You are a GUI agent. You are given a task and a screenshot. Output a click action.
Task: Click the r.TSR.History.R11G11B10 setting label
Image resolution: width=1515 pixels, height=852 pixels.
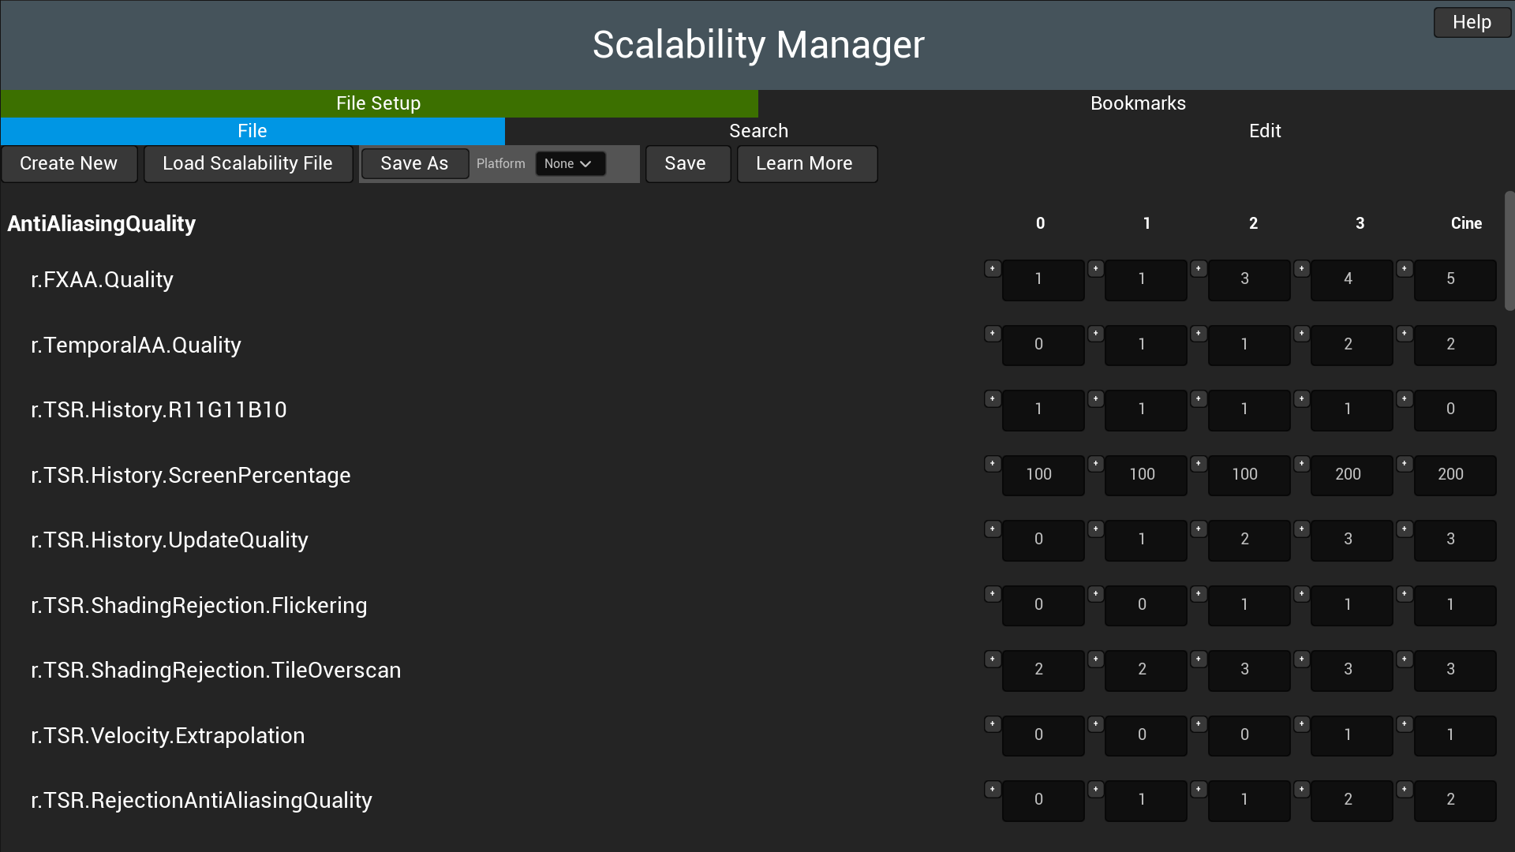(159, 410)
